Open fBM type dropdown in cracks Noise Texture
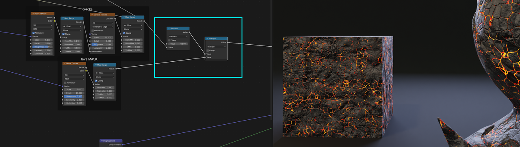Image resolution: width=520 pixels, height=147 pixels. (43, 29)
